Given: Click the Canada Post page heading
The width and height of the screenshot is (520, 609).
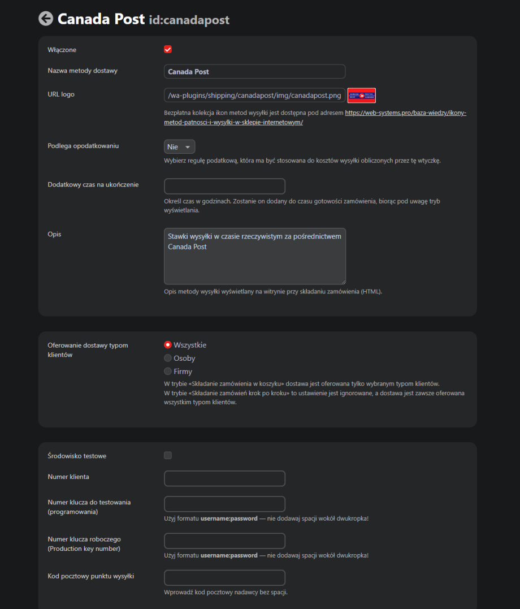Looking at the screenshot, I should point(101,19).
